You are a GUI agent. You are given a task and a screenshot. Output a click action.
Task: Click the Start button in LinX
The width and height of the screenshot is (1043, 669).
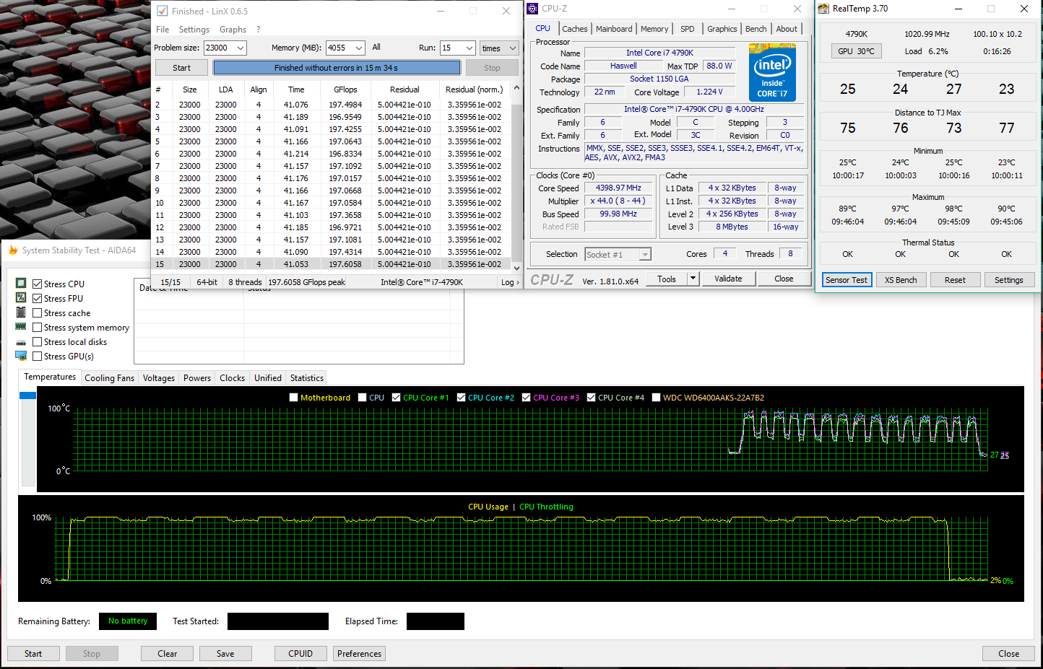tap(181, 68)
